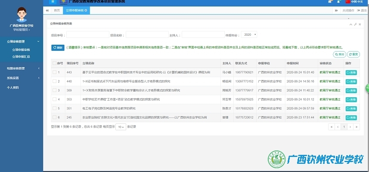Screen dimensions: 369x172
Task: Click the user avatar in sidebar
Action: [21, 15]
